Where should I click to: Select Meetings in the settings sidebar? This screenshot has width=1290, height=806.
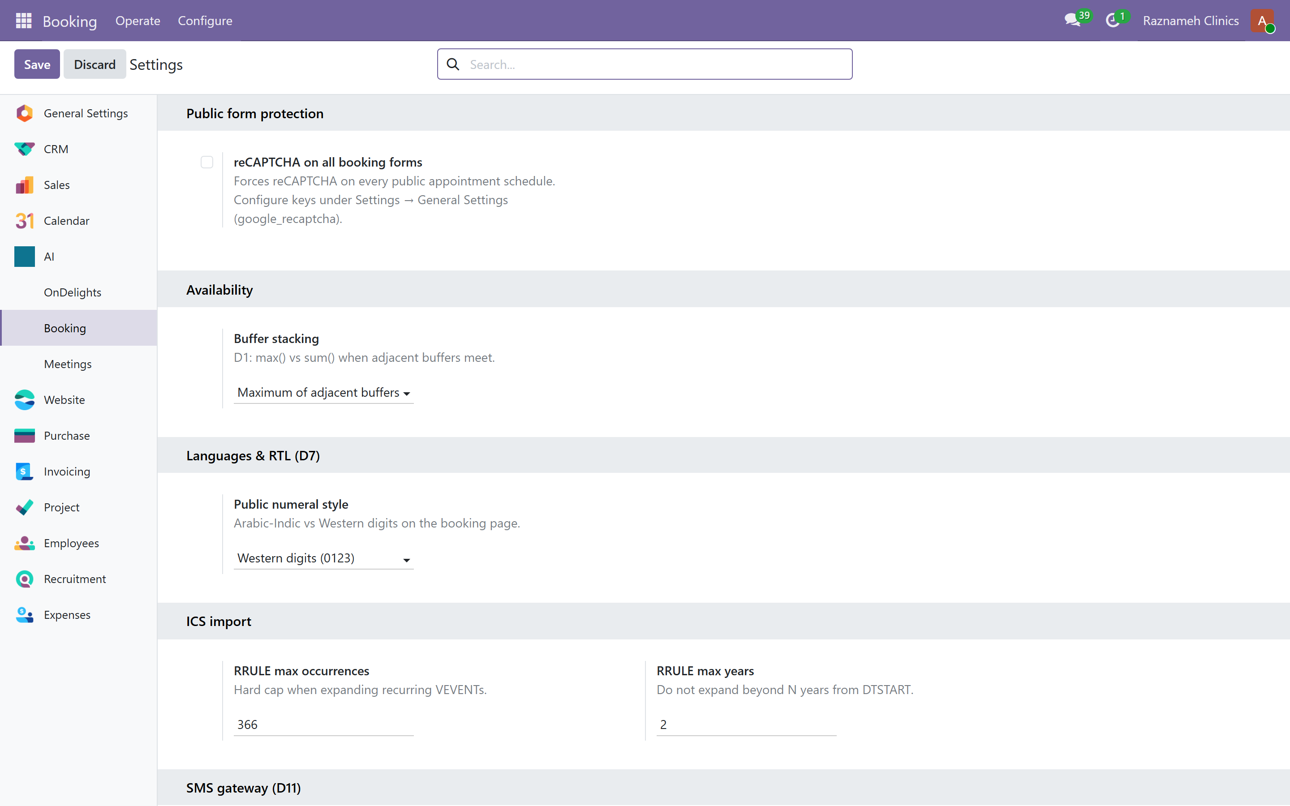pyautogui.click(x=78, y=364)
